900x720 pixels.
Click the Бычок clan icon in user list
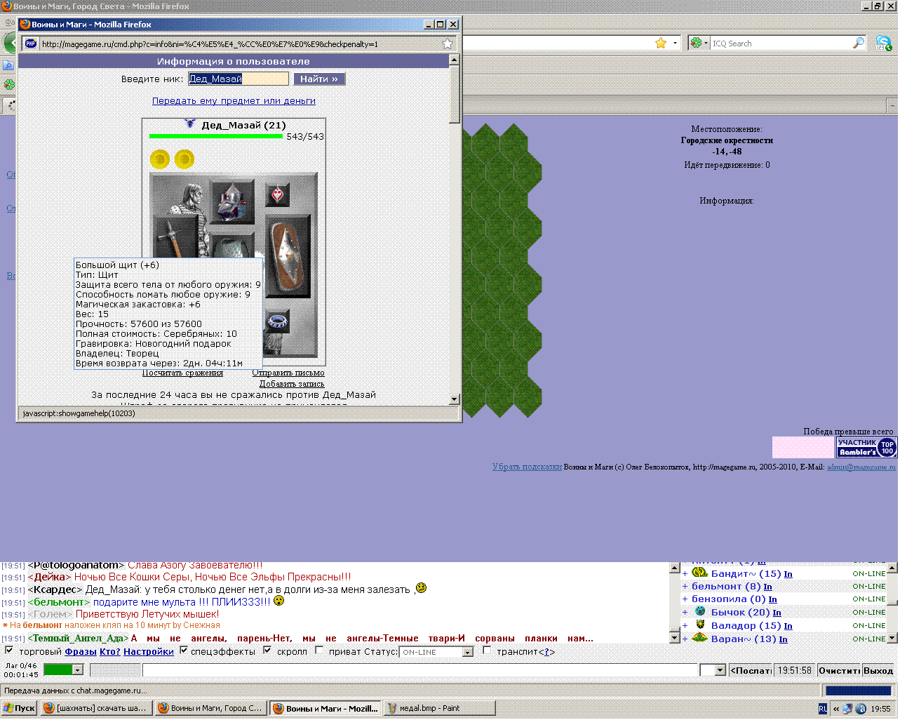699,611
